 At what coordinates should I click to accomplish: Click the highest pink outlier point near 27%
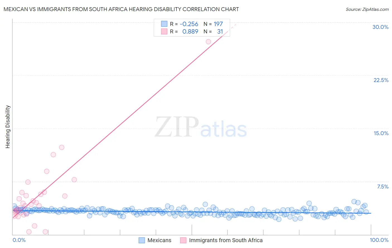tap(208, 42)
